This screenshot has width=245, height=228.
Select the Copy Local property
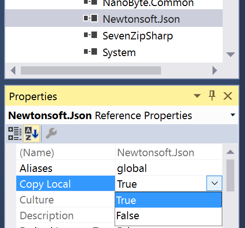click(x=65, y=184)
